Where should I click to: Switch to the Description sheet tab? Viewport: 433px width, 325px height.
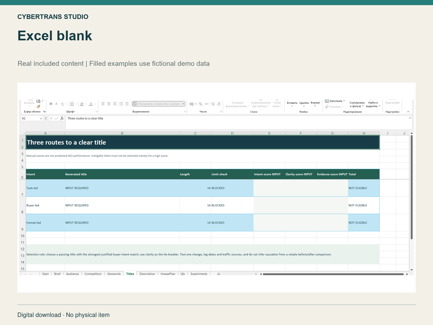147,274
